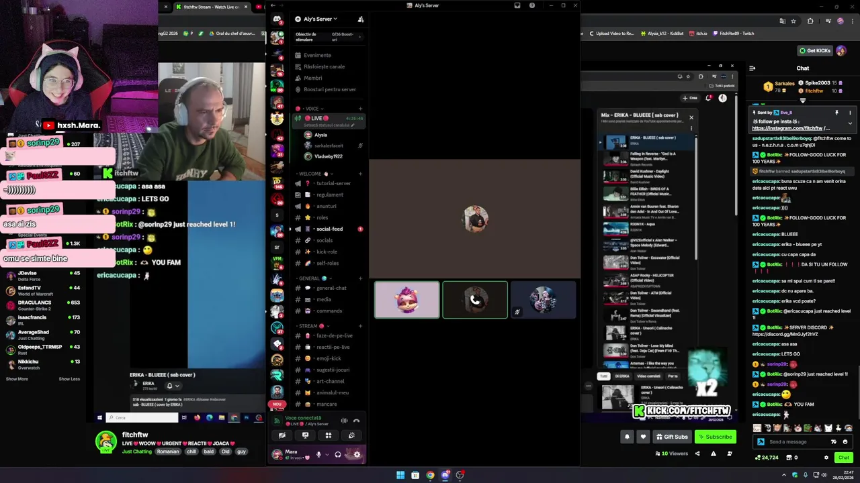Collapse Kick chat panel arrow icon
This screenshot has width=860, height=483.
pos(752,68)
